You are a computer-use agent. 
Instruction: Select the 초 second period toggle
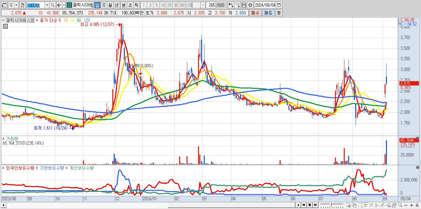tap(130, 5)
